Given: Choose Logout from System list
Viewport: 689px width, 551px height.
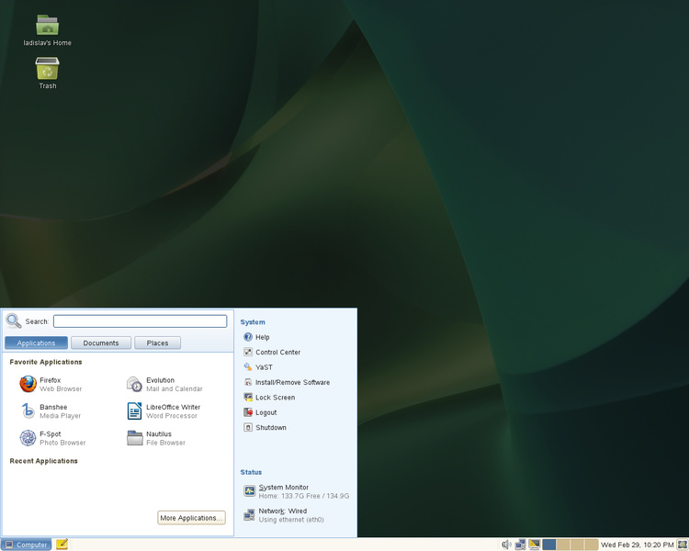Looking at the screenshot, I should tap(260, 412).
